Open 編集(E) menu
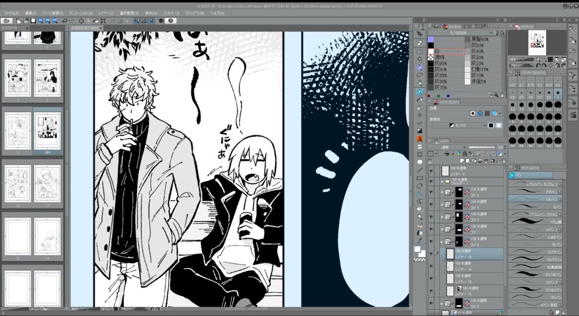The height and width of the screenshot is (316, 579). click(x=31, y=13)
